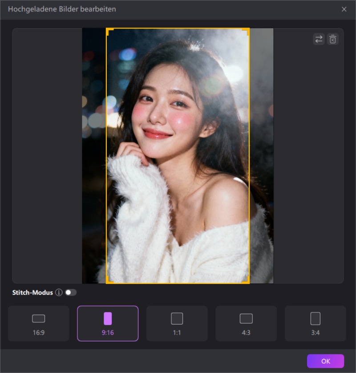Image resolution: width=356 pixels, height=373 pixels.
Task: Select the 16:9 landscape aspect ratio
Action: tap(39, 323)
